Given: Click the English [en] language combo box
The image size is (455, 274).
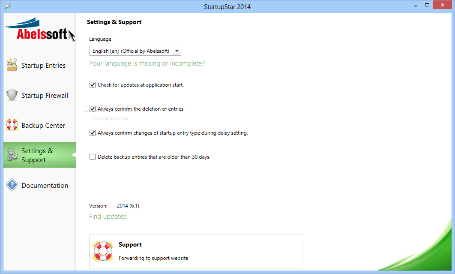Looking at the screenshot, I should click(135, 51).
